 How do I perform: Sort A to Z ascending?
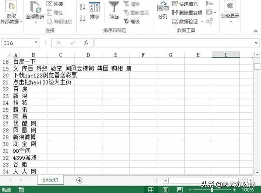click(82, 7)
